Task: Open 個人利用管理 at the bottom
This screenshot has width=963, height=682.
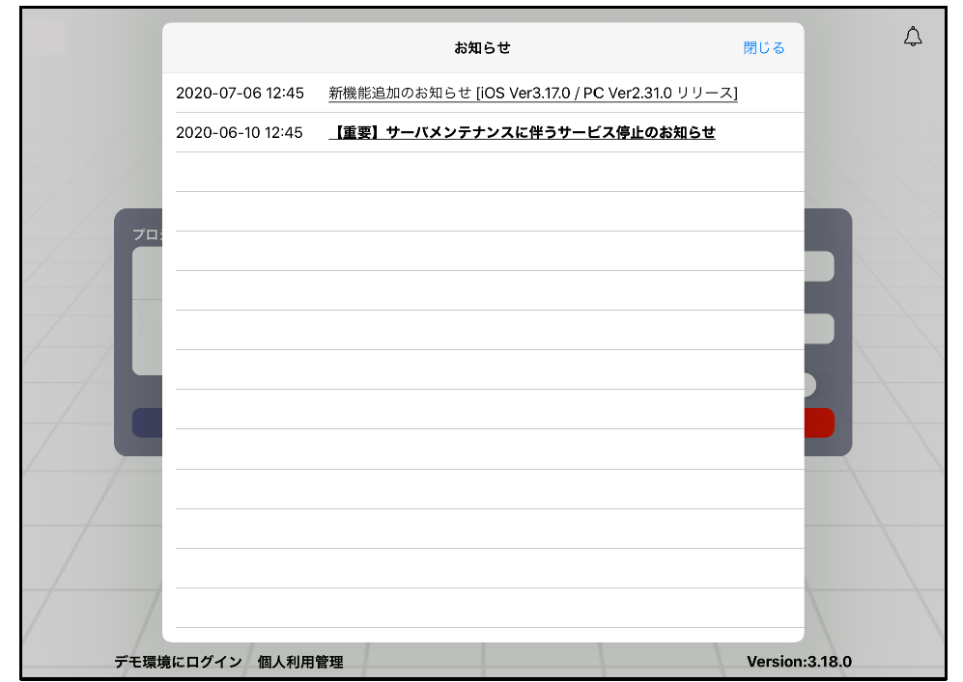Action: [300, 662]
